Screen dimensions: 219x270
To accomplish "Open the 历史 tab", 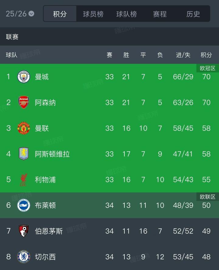I will [x=193, y=14].
